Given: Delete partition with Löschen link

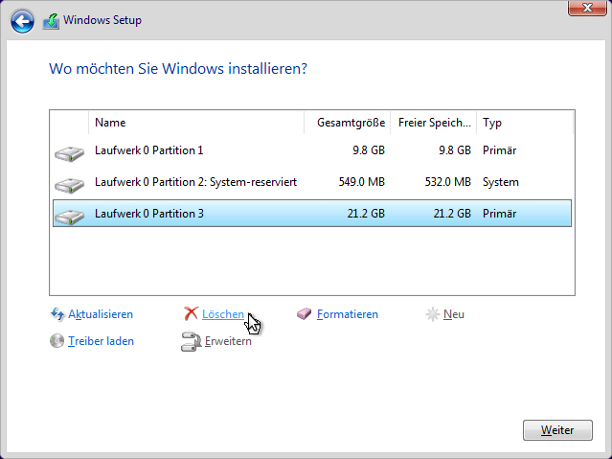Looking at the screenshot, I should (x=223, y=314).
